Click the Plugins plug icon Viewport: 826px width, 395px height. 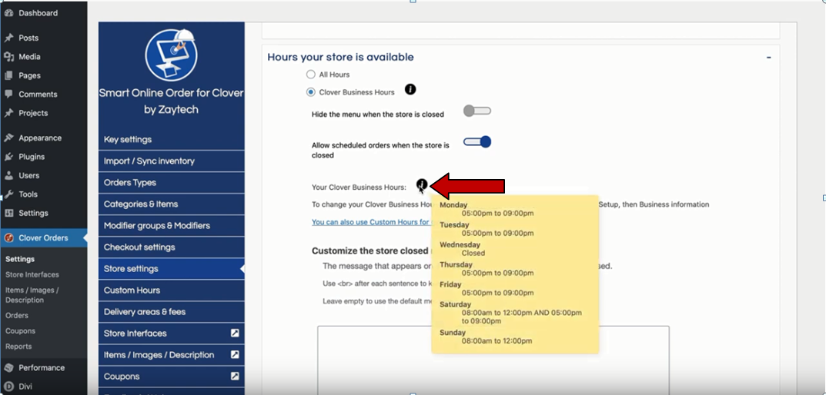8,157
